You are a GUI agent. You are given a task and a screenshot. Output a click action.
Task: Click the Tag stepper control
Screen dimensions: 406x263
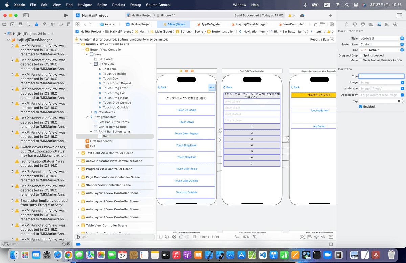point(402,101)
